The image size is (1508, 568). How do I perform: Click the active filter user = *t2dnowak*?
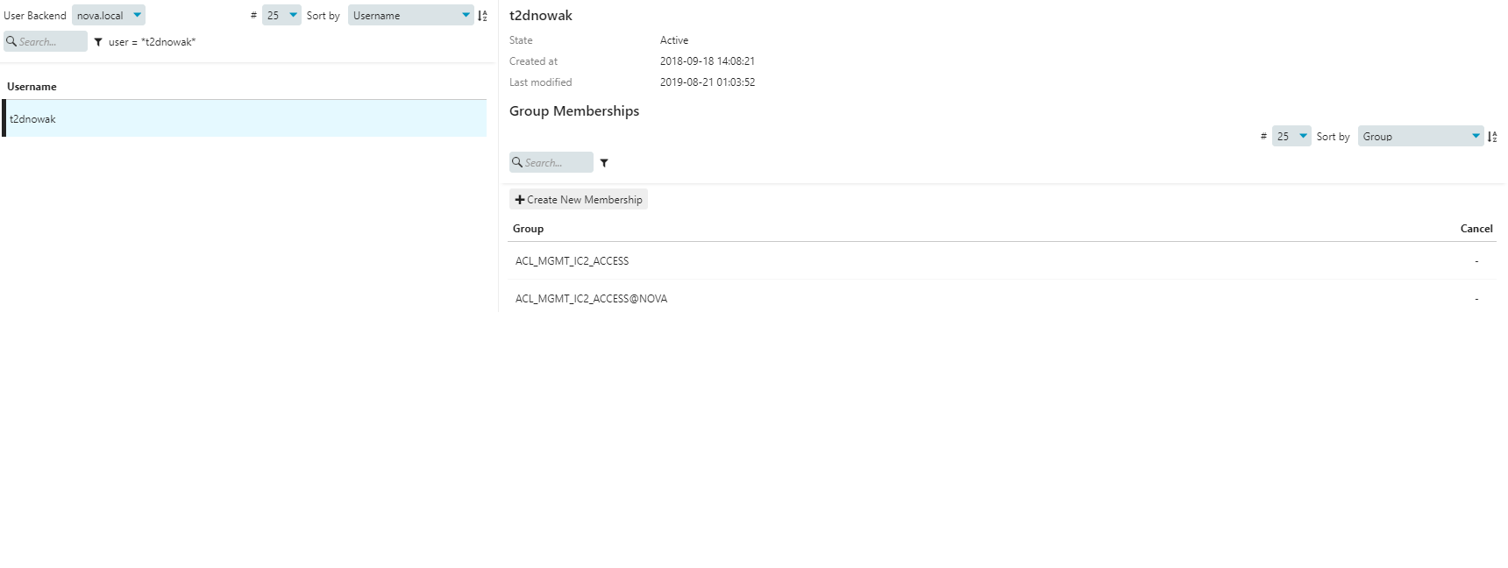152,42
